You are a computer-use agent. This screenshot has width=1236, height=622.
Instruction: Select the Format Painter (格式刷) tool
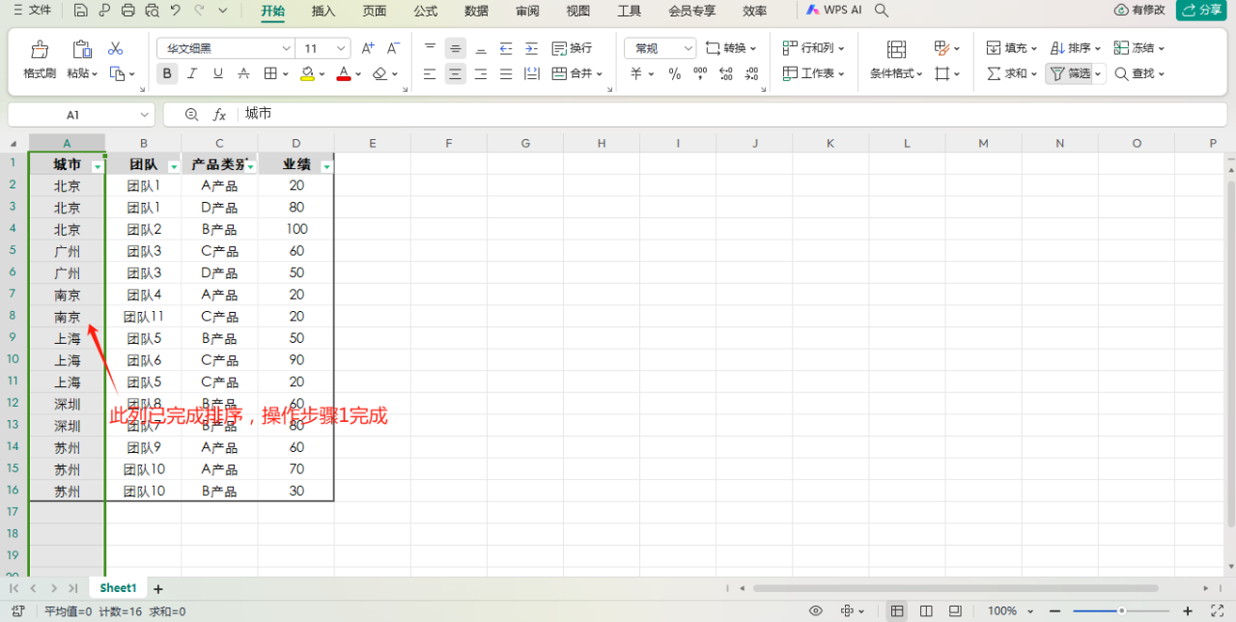[40, 60]
